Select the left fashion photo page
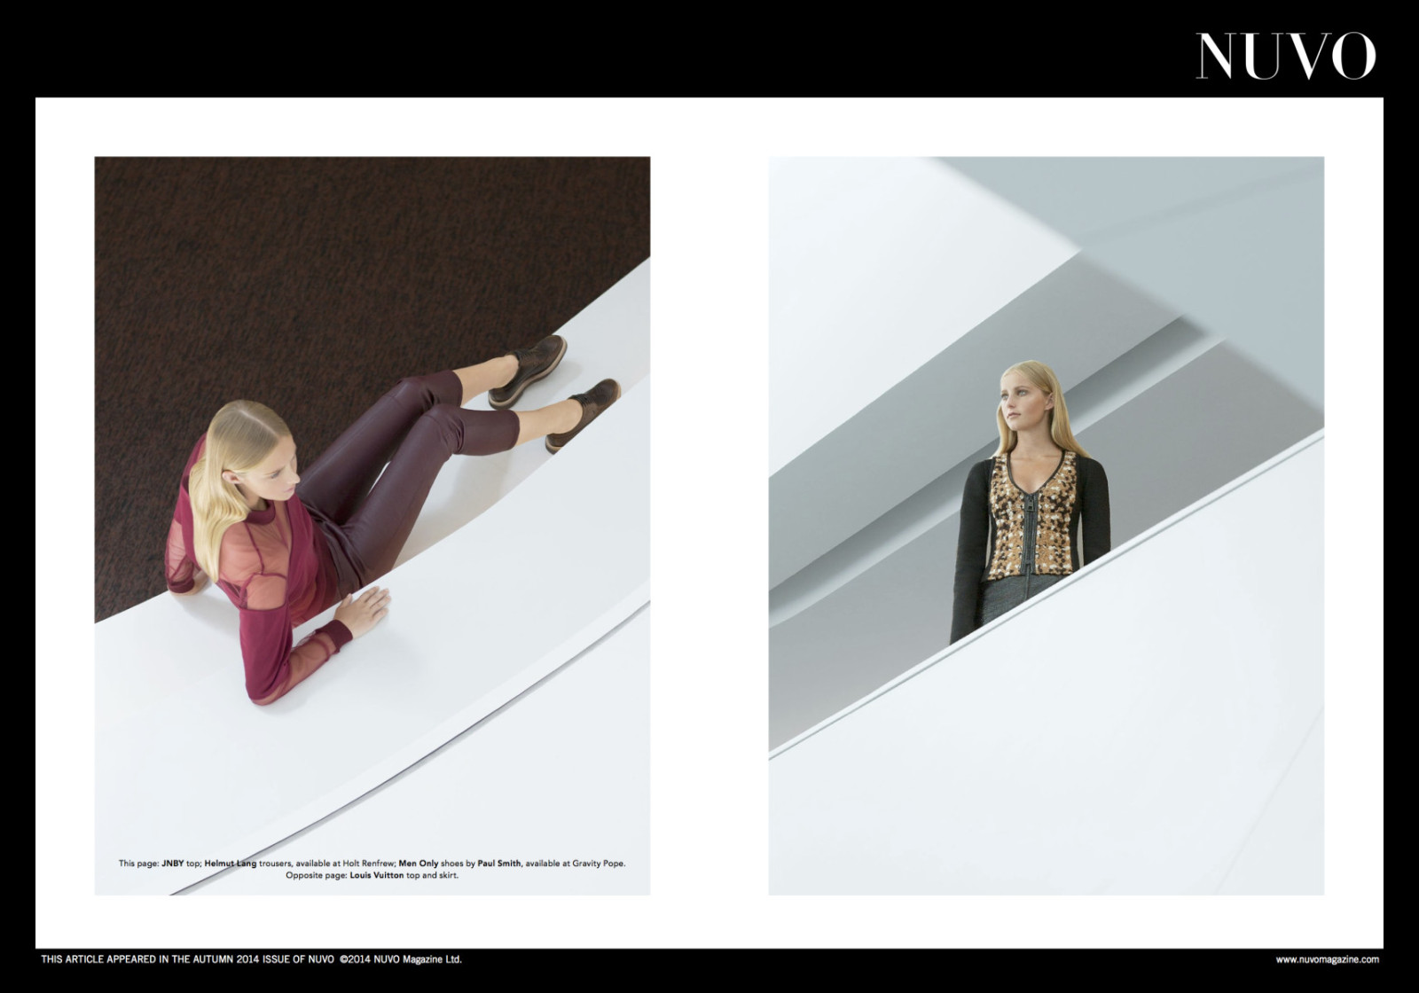1419x993 pixels. tap(372, 526)
